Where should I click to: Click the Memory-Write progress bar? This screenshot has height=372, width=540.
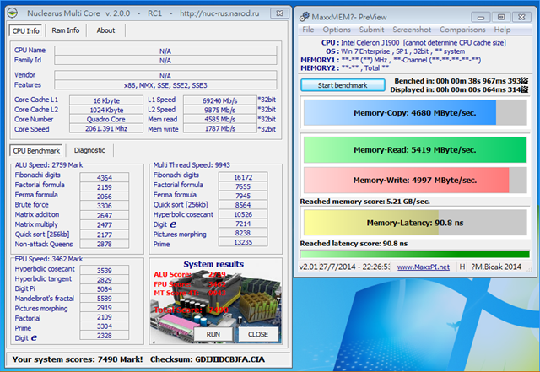tap(415, 181)
